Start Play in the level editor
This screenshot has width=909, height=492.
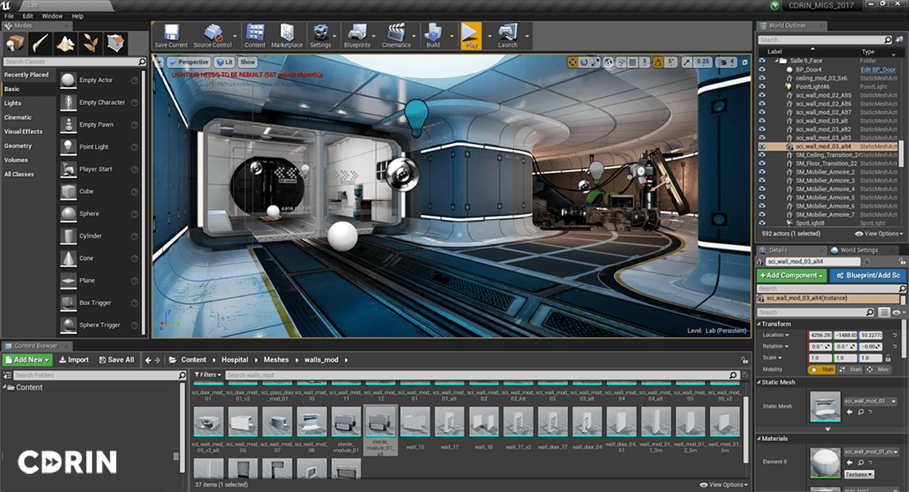pyautogui.click(x=471, y=36)
